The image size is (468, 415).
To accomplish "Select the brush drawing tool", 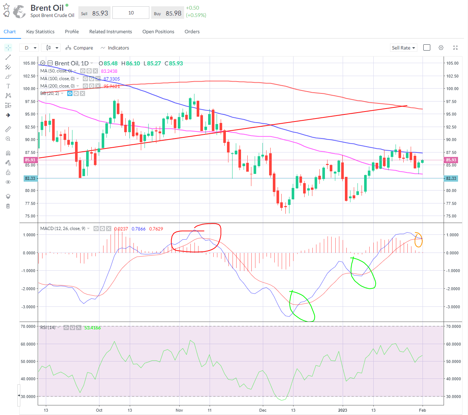I will tap(8, 76).
